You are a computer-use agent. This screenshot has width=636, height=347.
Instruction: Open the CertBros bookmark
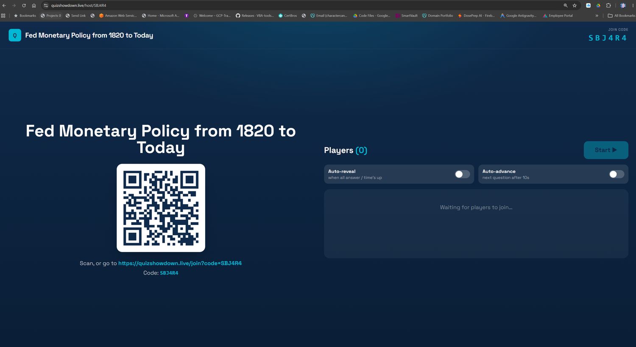(x=288, y=16)
